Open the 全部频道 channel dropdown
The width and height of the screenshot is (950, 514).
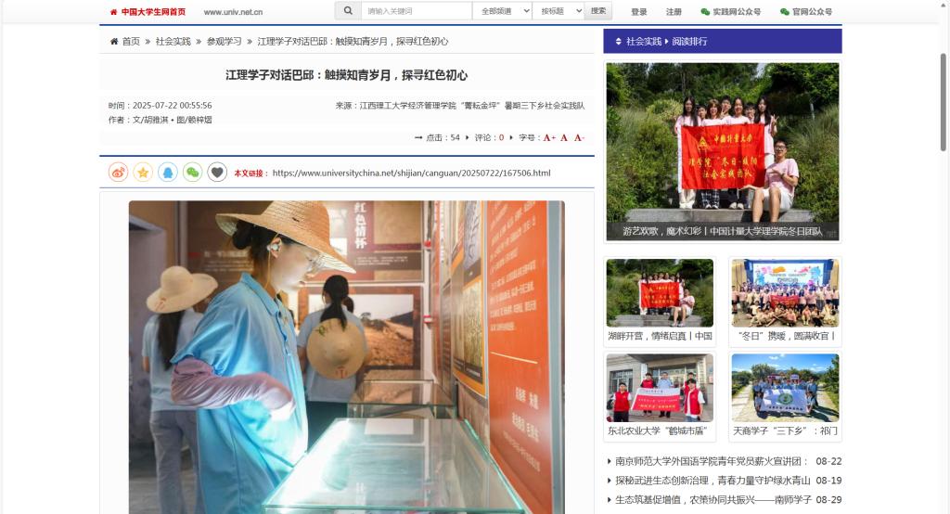pos(502,11)
